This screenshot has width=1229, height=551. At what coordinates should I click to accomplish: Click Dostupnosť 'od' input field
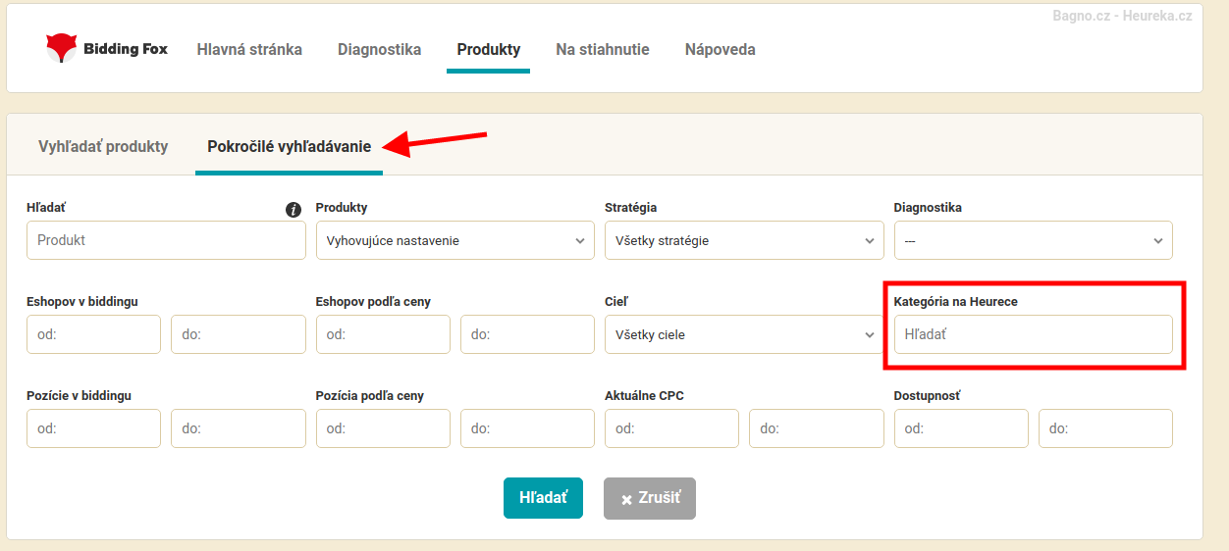coord(961,428)
